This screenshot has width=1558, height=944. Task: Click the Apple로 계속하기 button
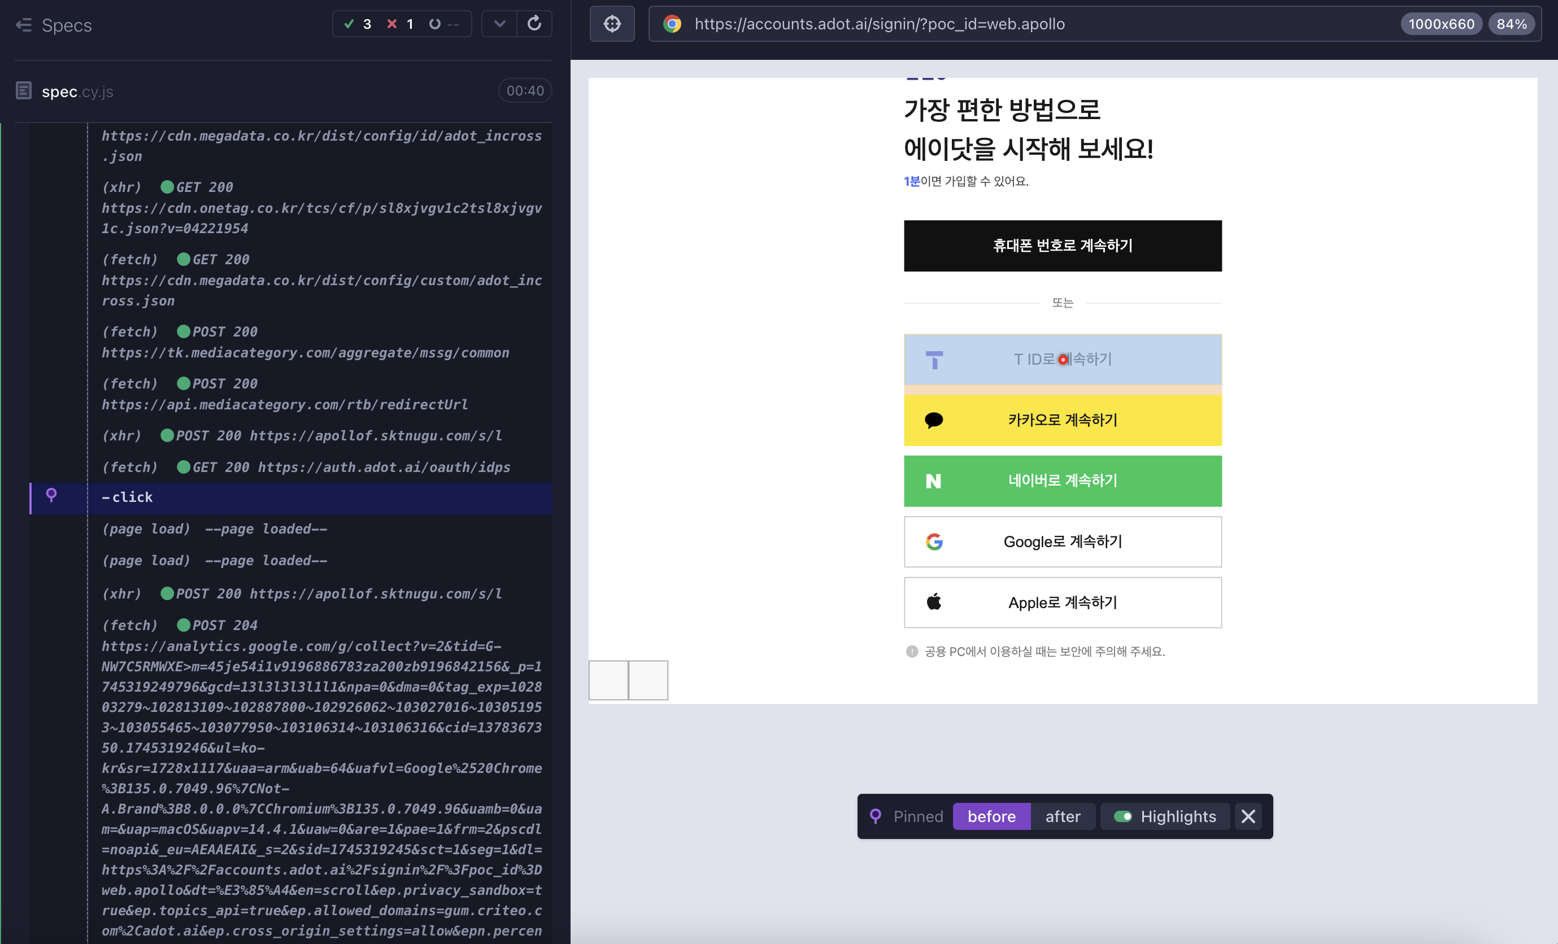click(1062, 602)
